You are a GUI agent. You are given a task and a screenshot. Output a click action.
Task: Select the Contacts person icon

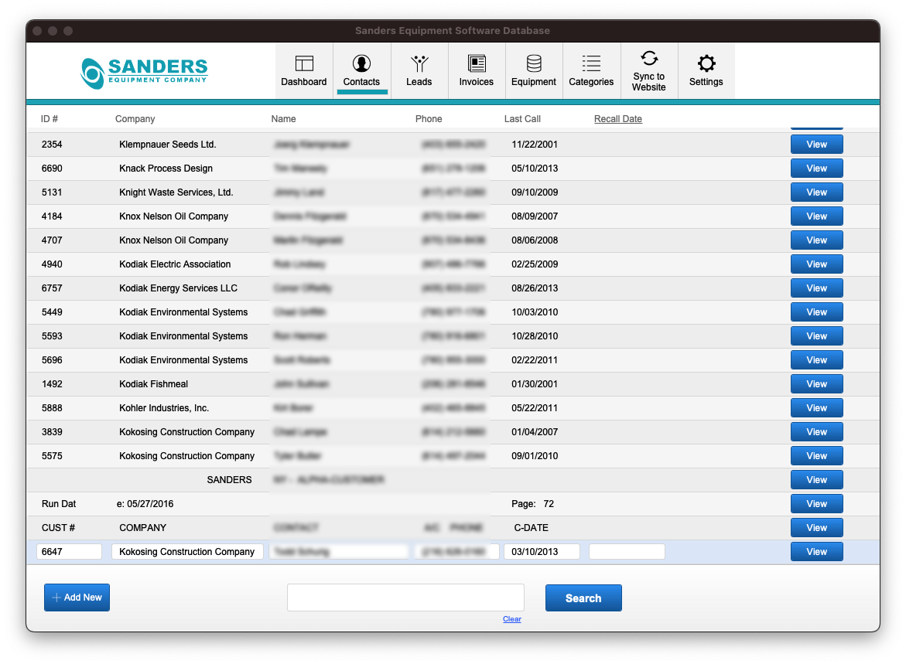point(361,63)
